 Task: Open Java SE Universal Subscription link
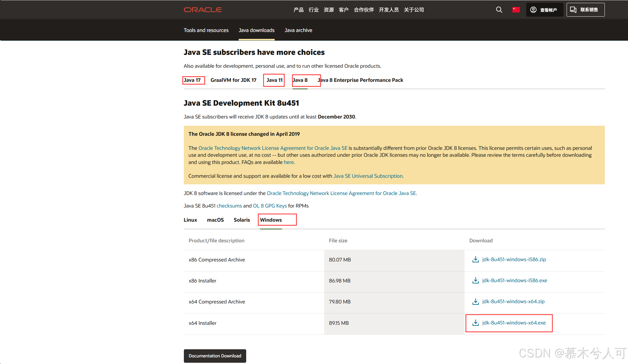click(368, 176)
